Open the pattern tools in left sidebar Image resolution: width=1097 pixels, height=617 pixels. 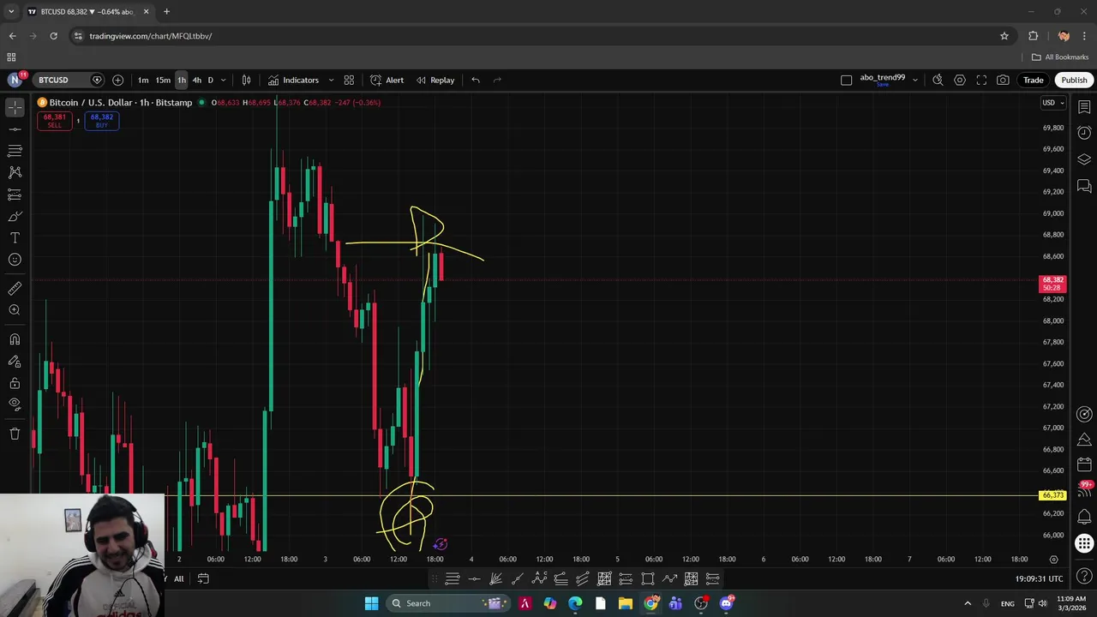click(x=15, y=172)
